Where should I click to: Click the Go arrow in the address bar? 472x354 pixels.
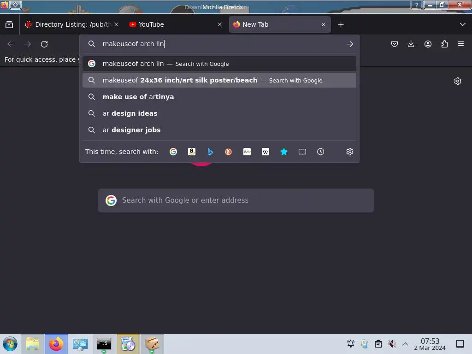(x=349, y=44)
